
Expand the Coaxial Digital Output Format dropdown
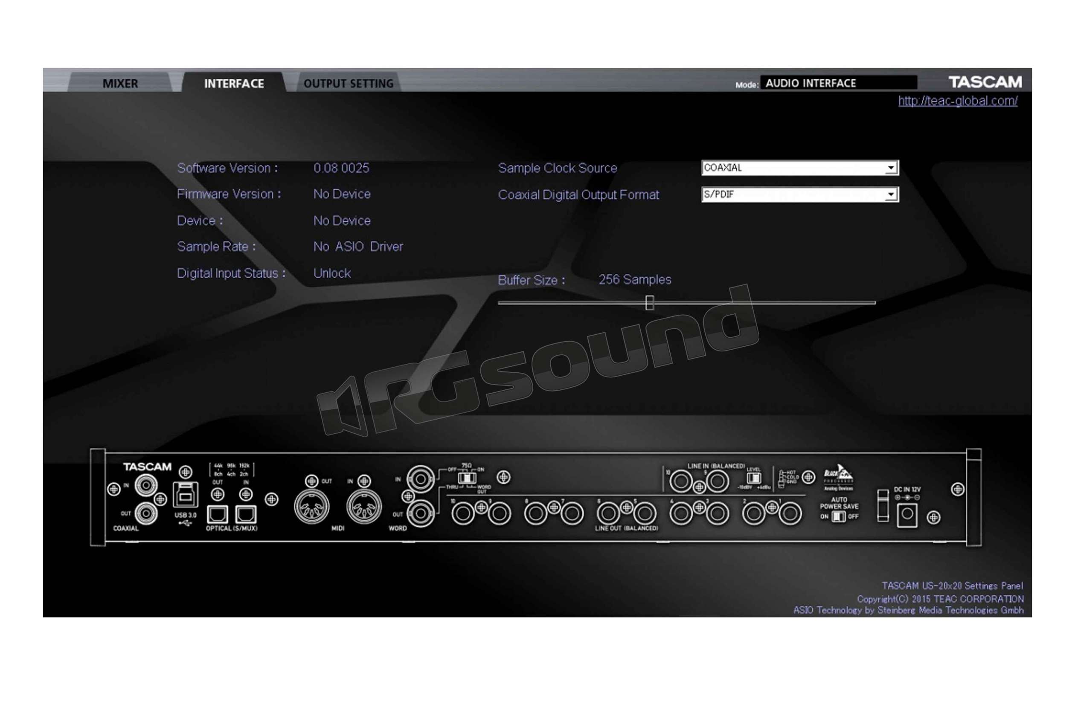[799, 194]
